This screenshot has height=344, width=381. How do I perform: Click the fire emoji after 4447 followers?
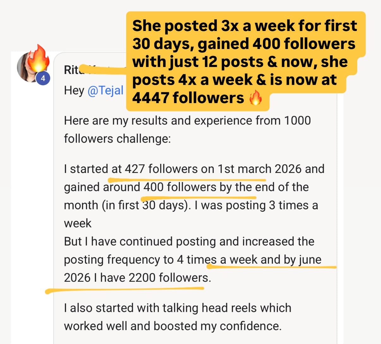[x=255, y=99]
